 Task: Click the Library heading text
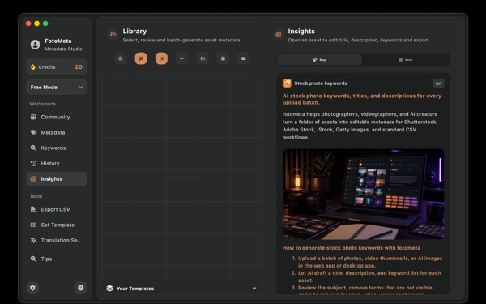(x=134, y=32)
